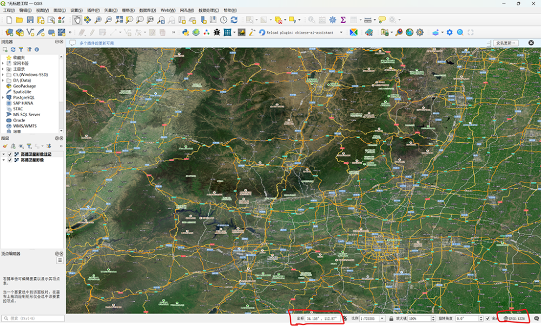Expand the C:\ (Windows-SSD) tree node
This screenshot has height=326, width=541.
click(x=3, y=75)
